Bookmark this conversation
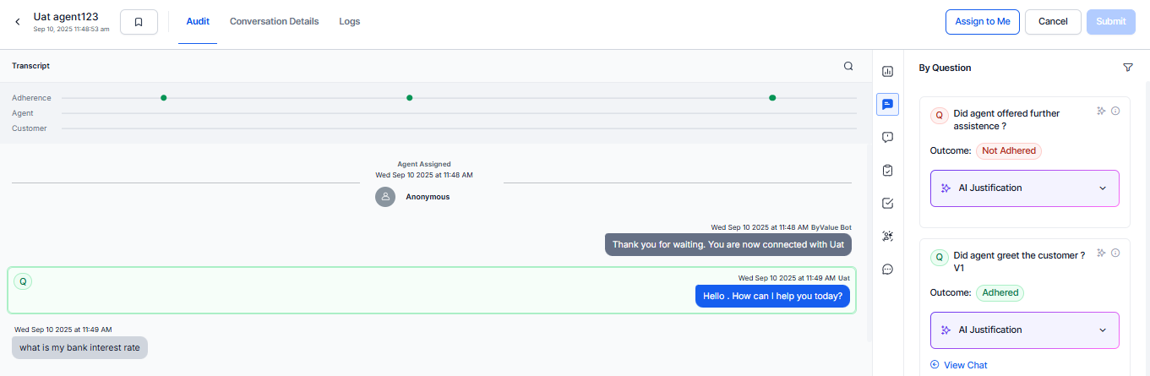 coord(139,22)
